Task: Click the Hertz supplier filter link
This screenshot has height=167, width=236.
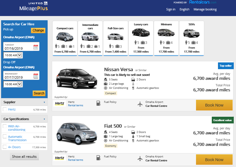Action: tap(12, 109)
